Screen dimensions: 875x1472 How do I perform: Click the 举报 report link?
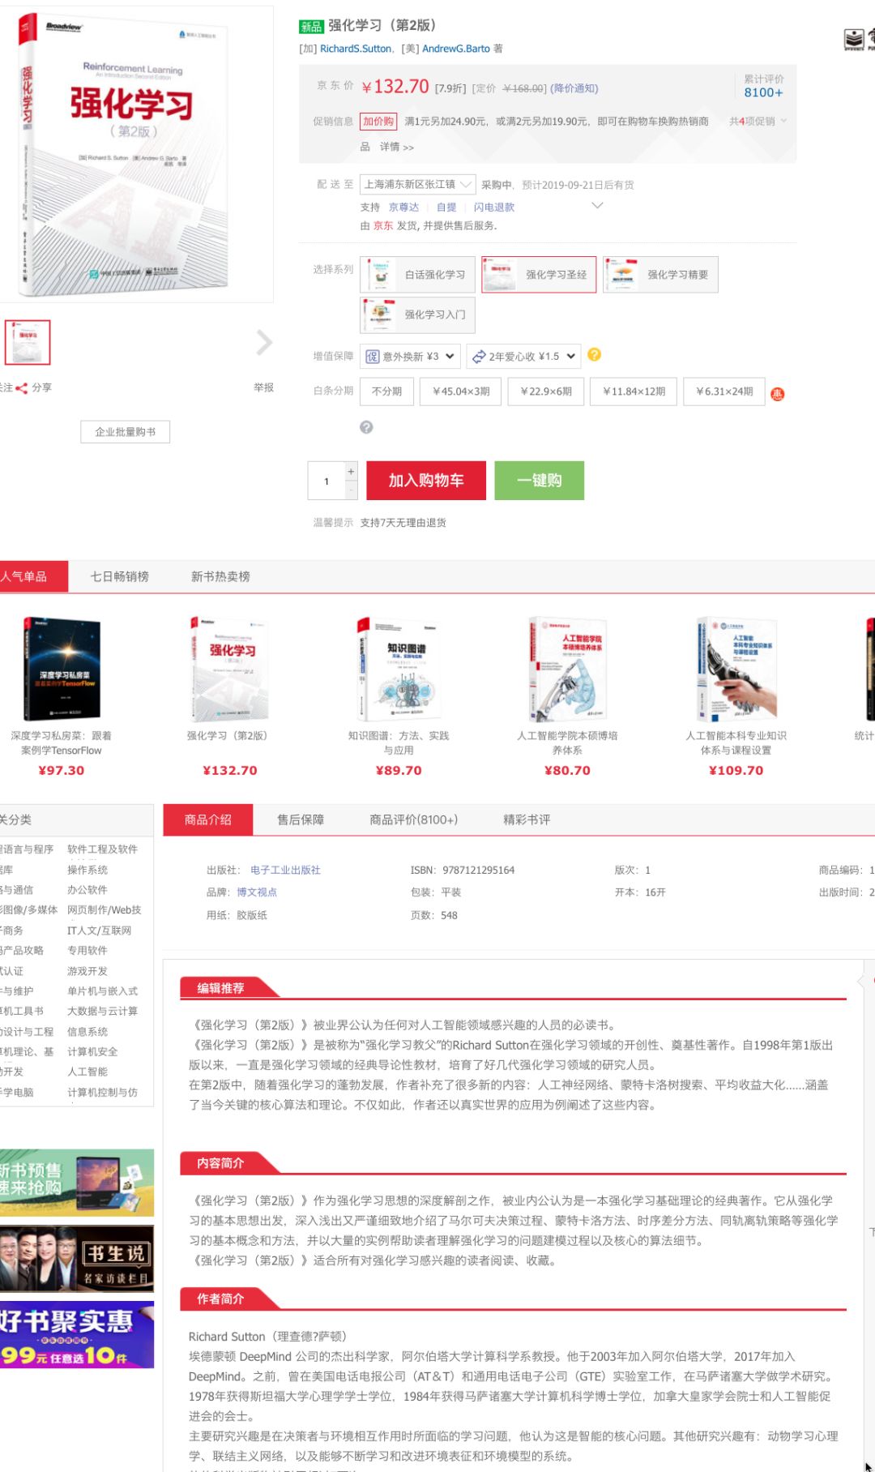click(x=263, y=388)
